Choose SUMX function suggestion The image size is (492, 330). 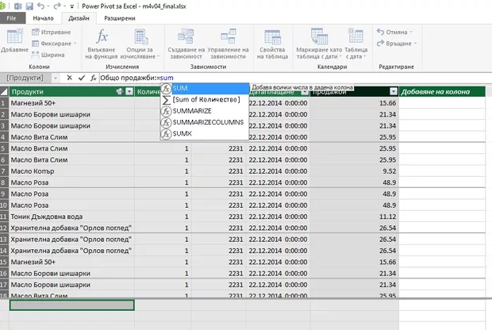click(183, 133)
